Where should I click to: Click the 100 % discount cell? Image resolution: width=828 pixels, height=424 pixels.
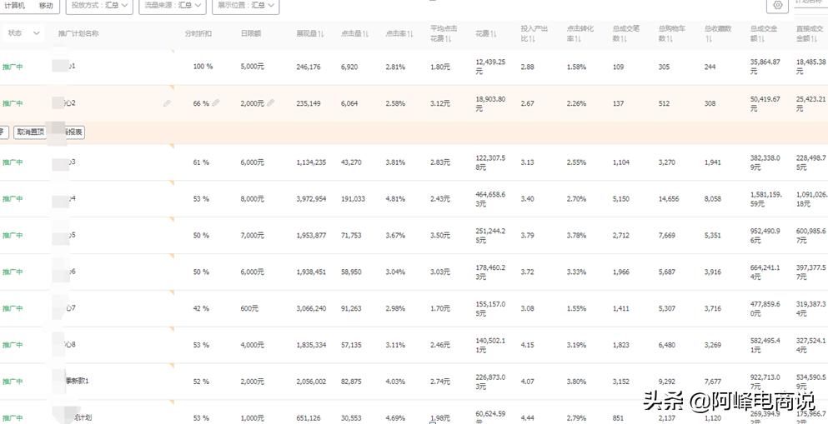(203, 67)
